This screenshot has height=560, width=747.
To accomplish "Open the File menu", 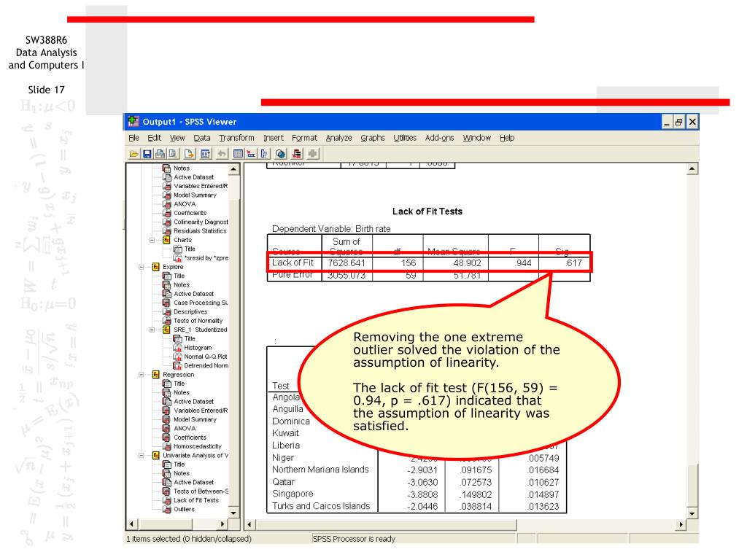I will [x=134, y=138].
